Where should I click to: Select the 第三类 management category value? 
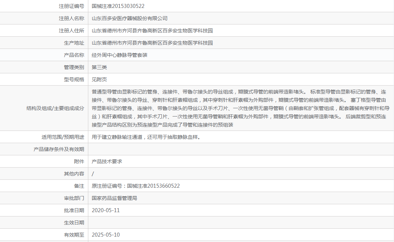click(99, 67)
